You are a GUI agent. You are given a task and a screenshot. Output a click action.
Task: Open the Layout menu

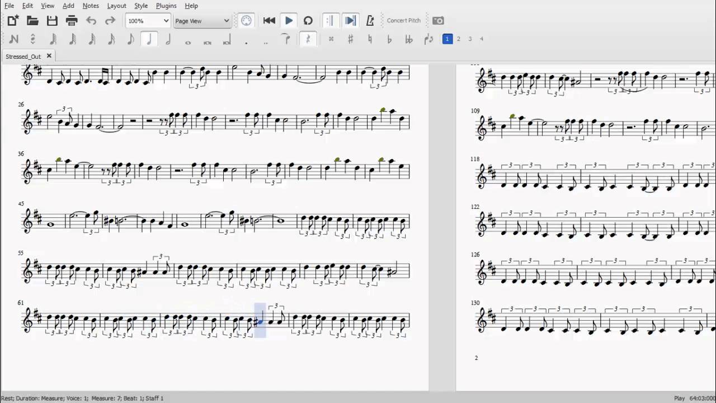[x=116, y=6]
